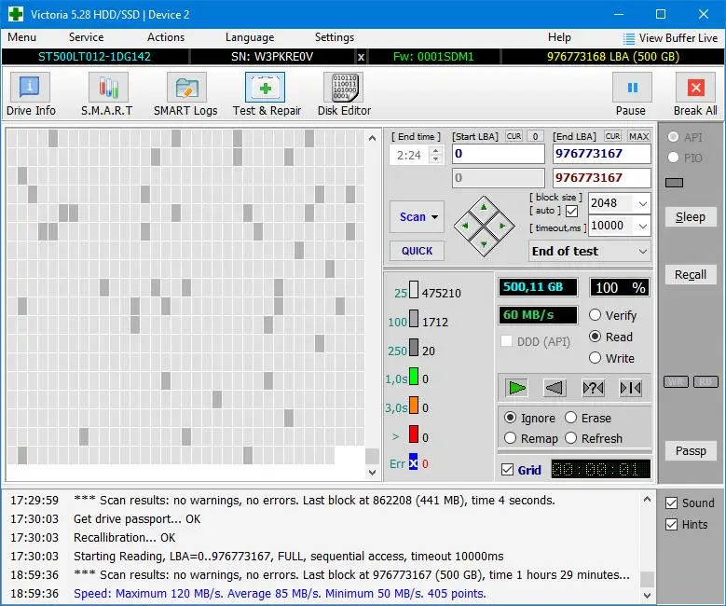
Task: Toggle the DDD (API) checkbox
Action: tap(507, 341)
